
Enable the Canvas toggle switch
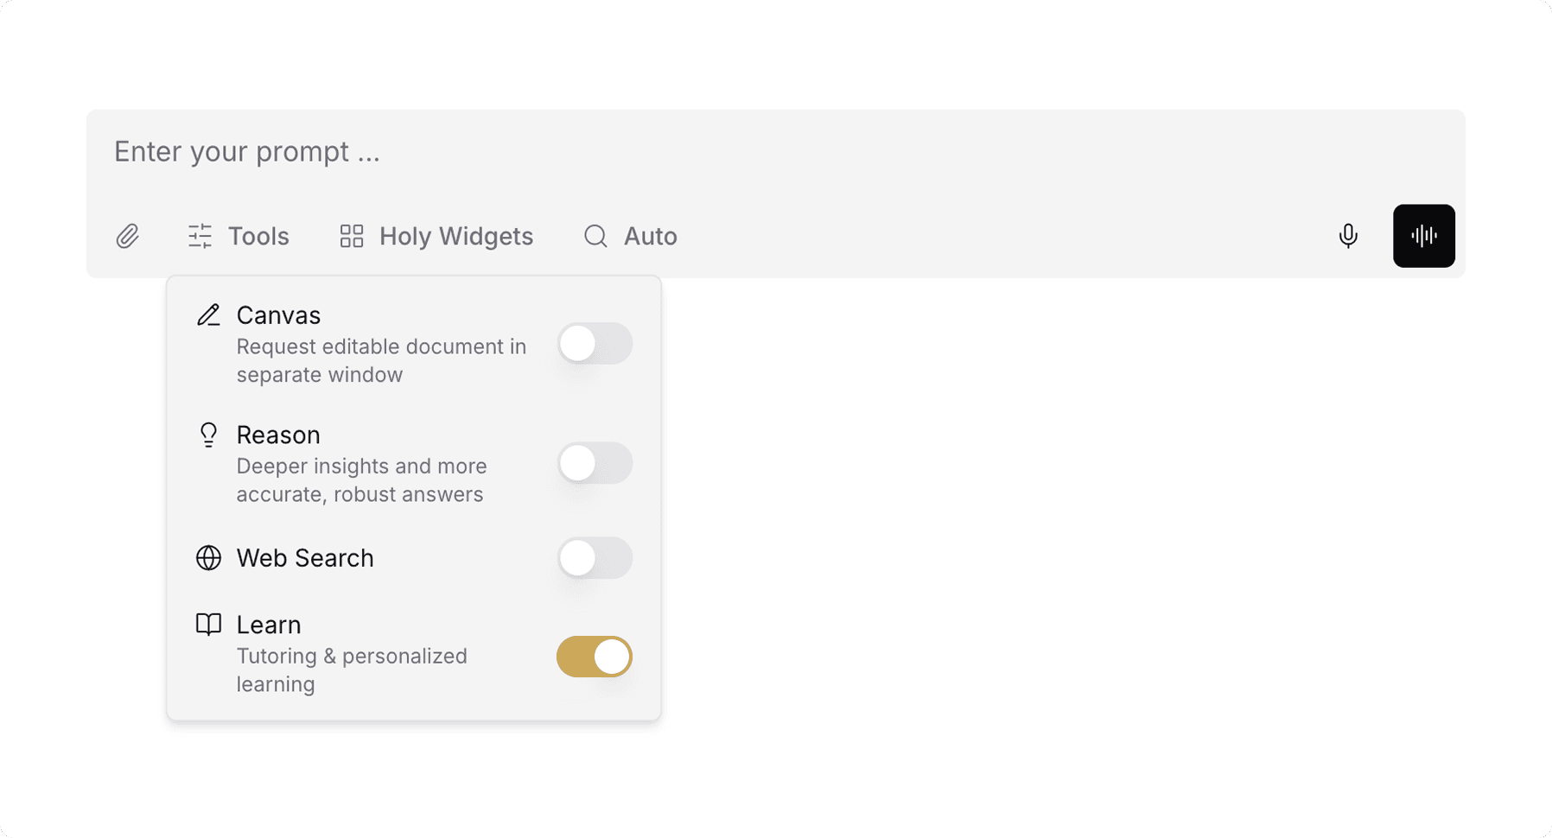(595, 344)
